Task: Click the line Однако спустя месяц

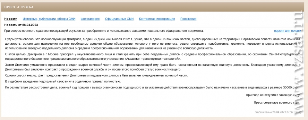Action: [97, 75]
